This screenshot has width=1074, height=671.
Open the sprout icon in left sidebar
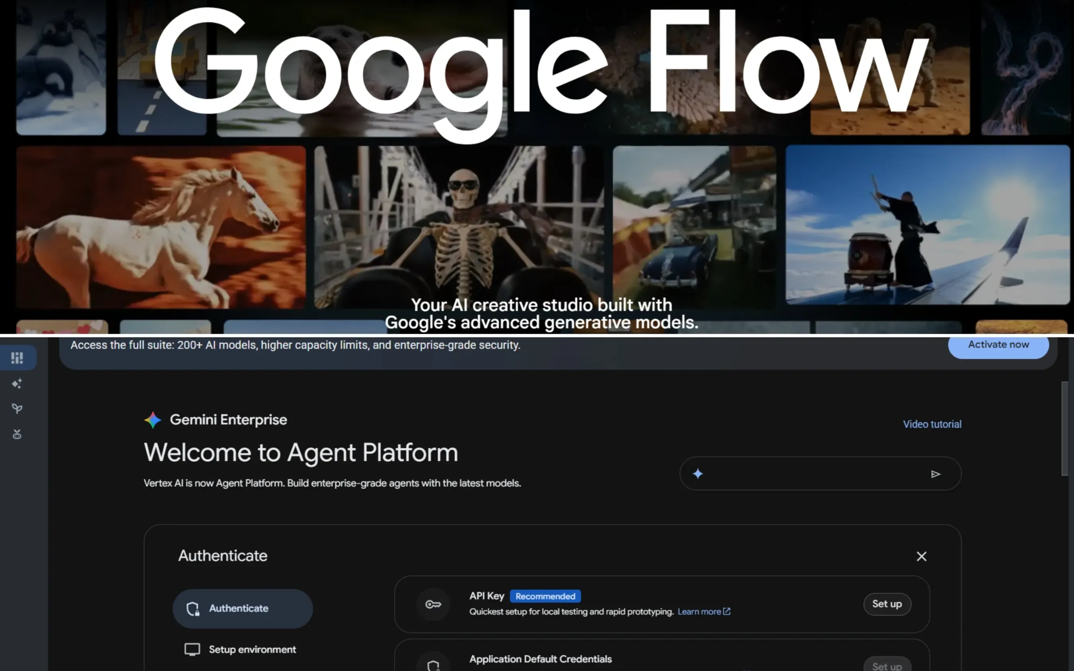click(17, 409)
